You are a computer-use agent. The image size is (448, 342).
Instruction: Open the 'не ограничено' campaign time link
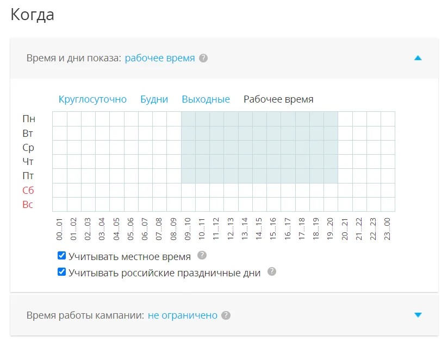pos(183,315)
